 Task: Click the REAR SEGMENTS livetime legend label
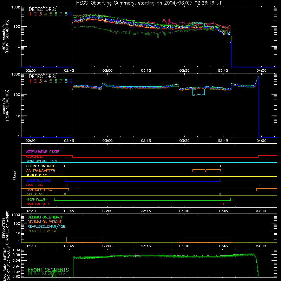47,274
